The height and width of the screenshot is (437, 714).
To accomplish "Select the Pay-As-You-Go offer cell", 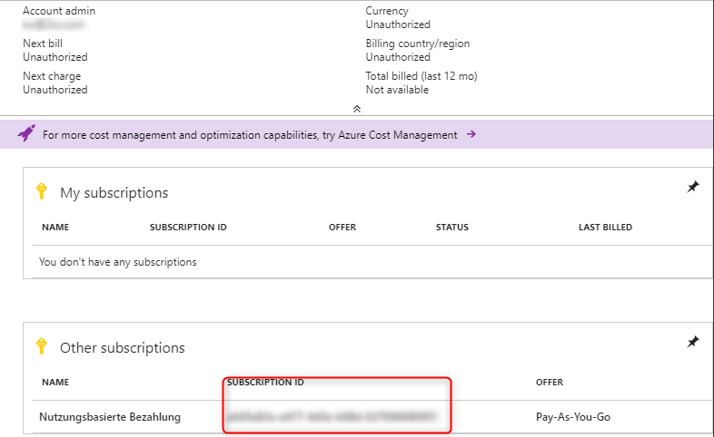I will pyautogui.click(x=573, y=416).
